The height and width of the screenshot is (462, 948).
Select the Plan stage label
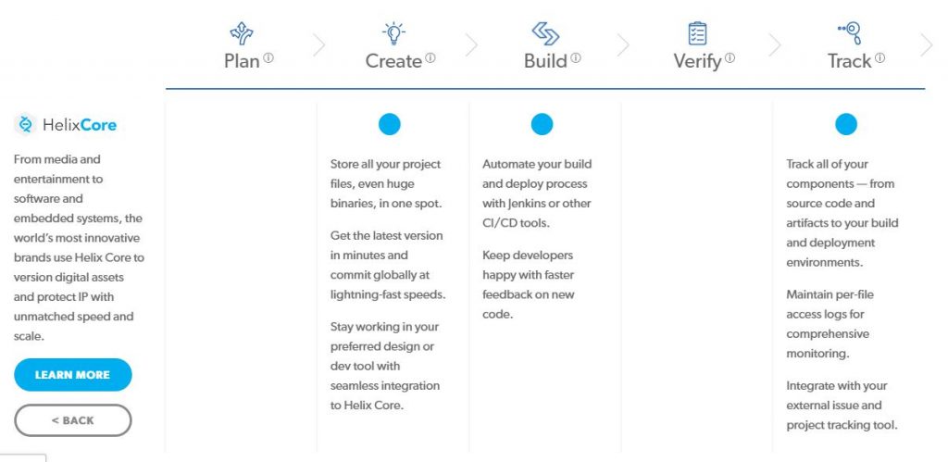point(242,61)
